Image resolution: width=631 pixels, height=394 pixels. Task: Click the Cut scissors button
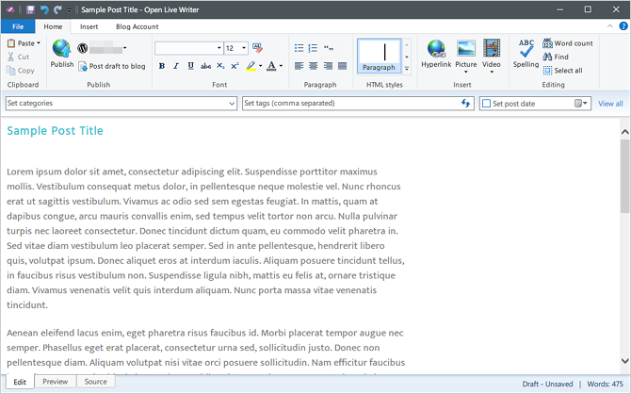(18, 57)
